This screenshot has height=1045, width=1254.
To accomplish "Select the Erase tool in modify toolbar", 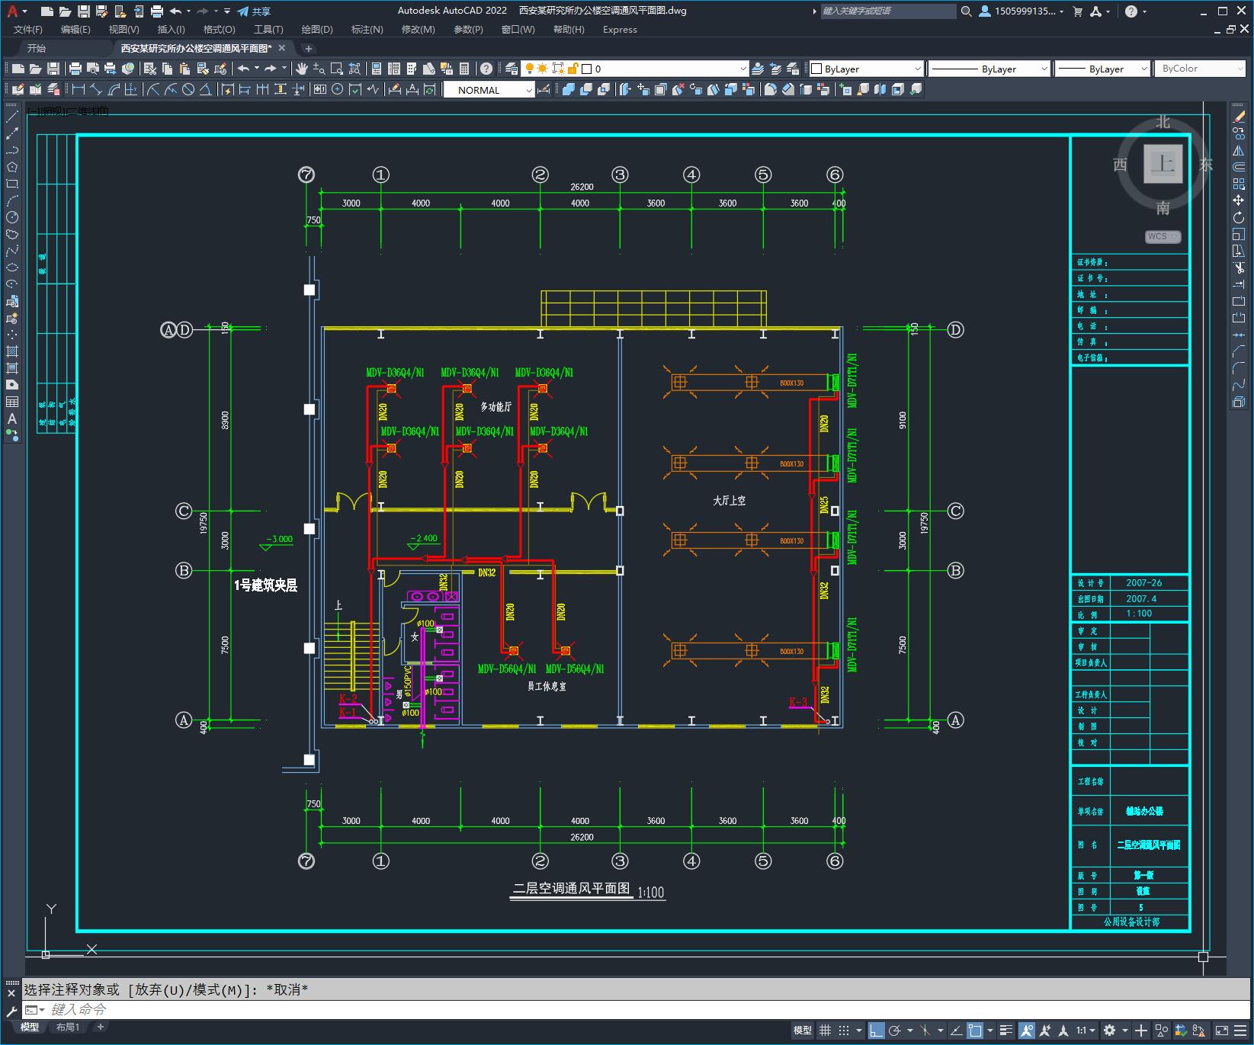I will pos(1239,117).
